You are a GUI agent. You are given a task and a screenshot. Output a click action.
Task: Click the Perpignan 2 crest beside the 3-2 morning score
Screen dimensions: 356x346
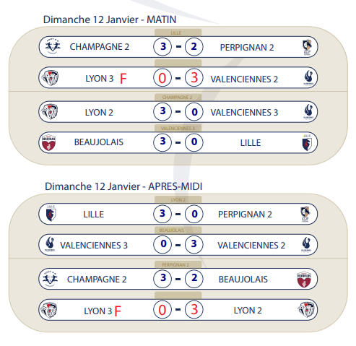click(x=307, y=47)
